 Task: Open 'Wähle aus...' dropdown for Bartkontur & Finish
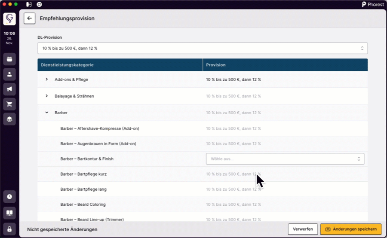pyautogui.click(x=285, y=159)
